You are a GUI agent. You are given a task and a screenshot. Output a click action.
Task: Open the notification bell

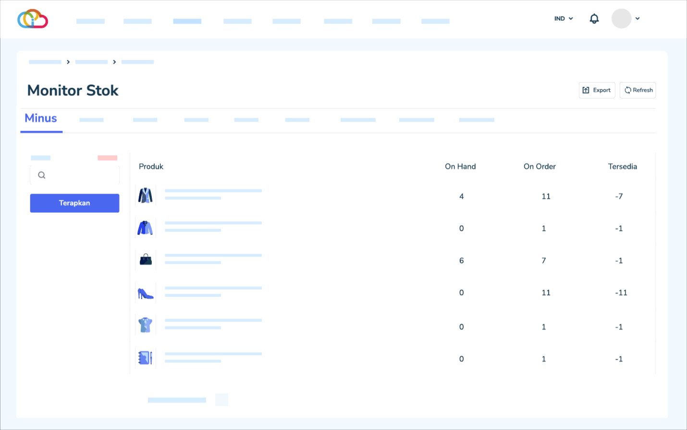[594, 19]
